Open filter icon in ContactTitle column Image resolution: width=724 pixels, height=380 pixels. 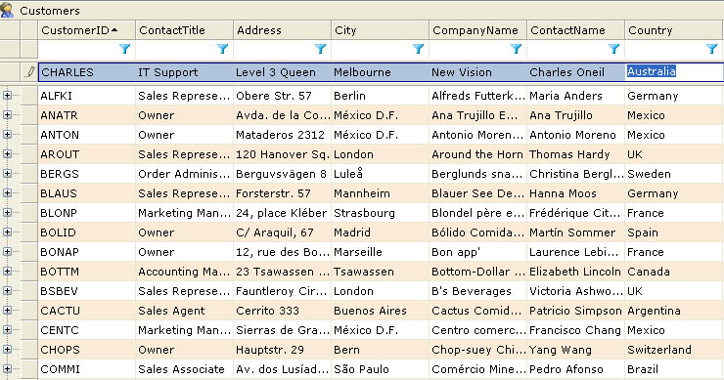point(222,49)
